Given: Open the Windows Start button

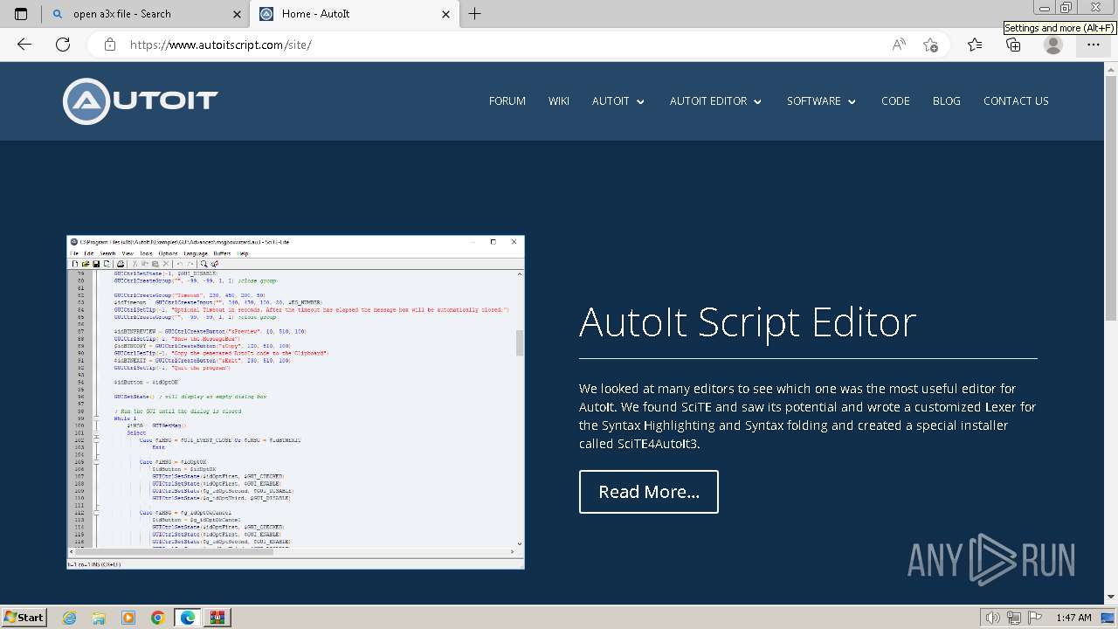Looking at the screenshot, I should [x=24, y=617].
